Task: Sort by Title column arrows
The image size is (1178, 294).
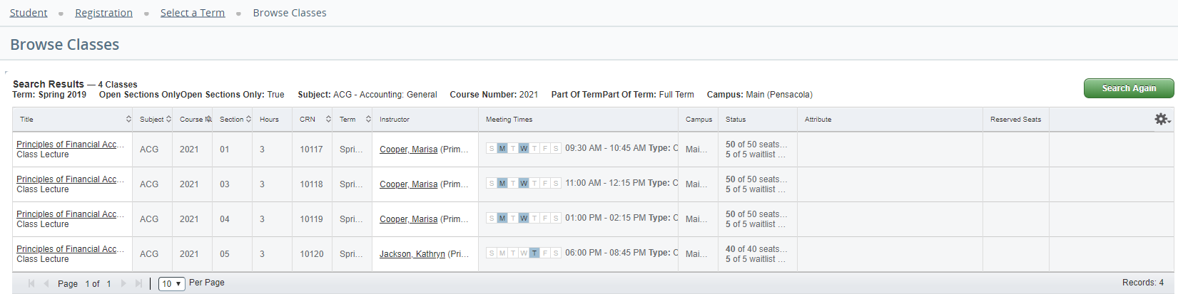Action: 128,119
